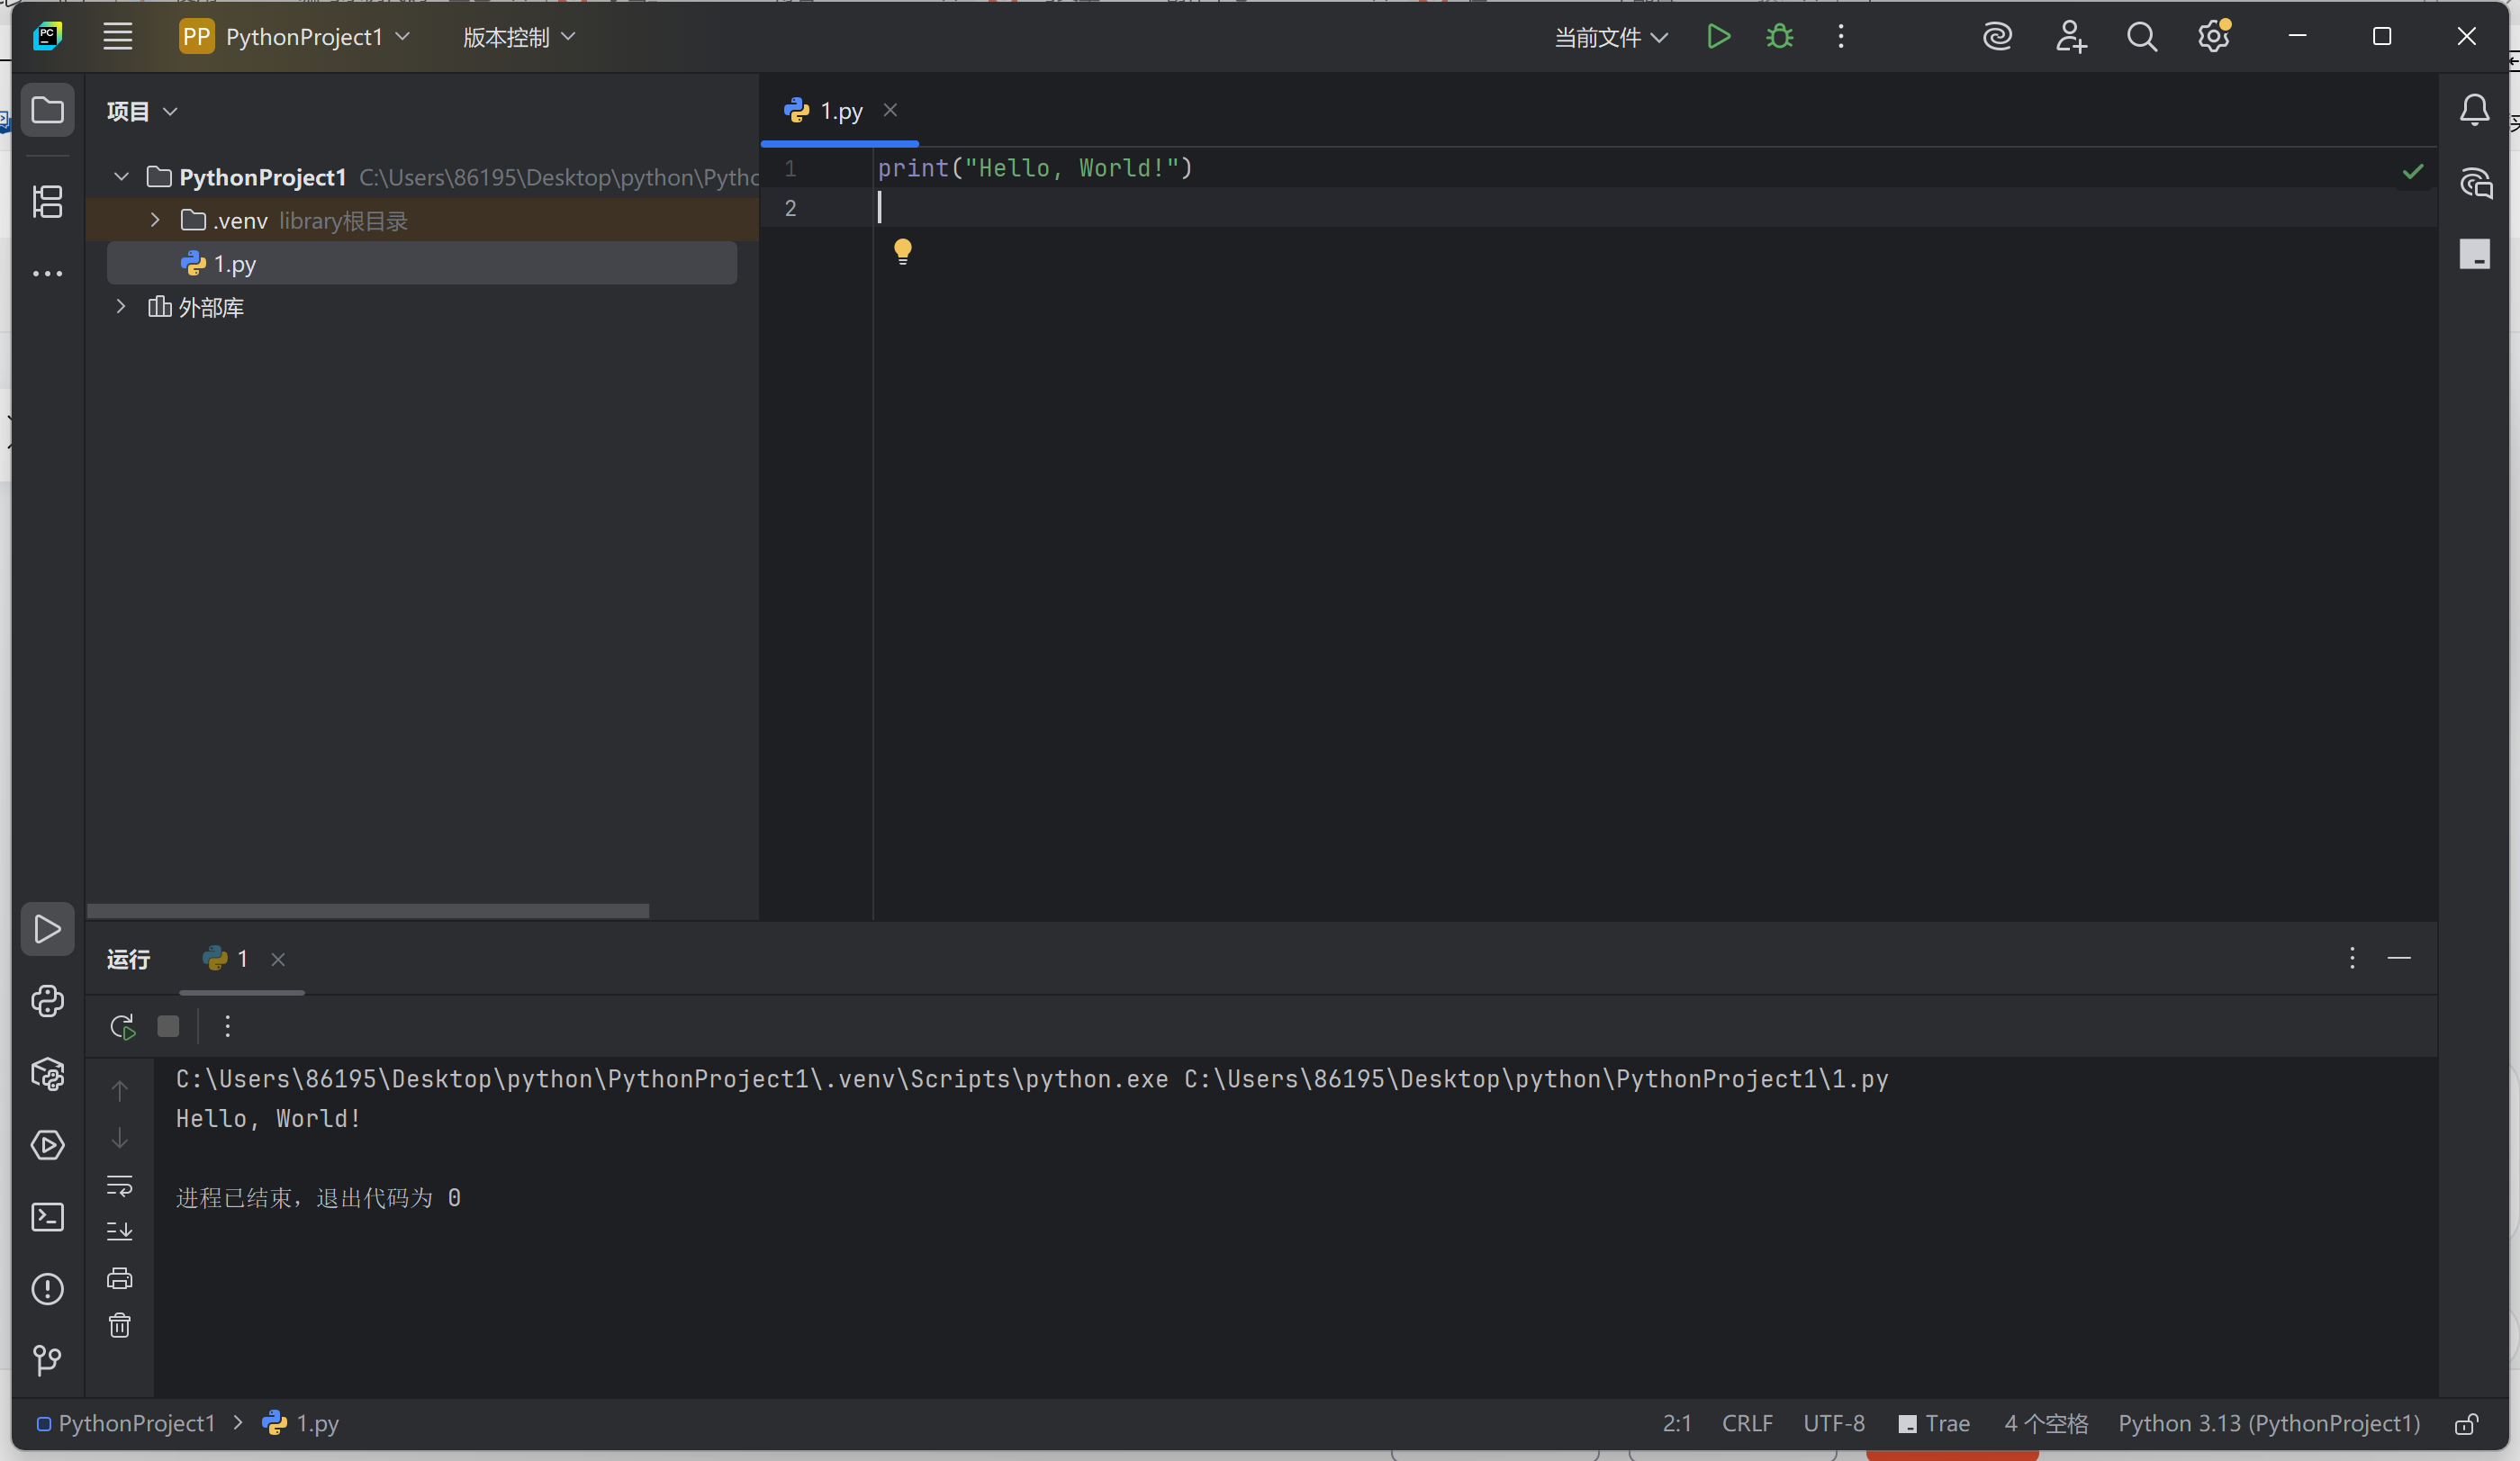Screen dimensions: 2520x1461
Task: Open the 版本控制 menu
Action: tap(518, 38)
